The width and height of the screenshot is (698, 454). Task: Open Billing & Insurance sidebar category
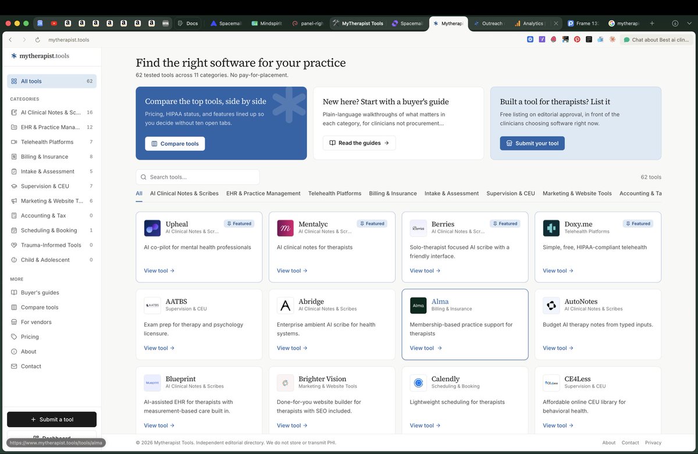[52, 157]
